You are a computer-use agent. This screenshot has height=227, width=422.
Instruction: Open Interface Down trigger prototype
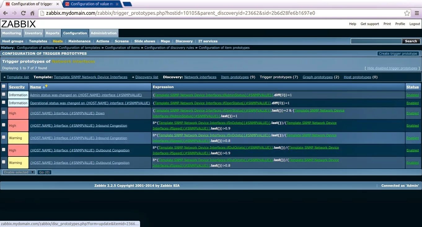(67, 113)
